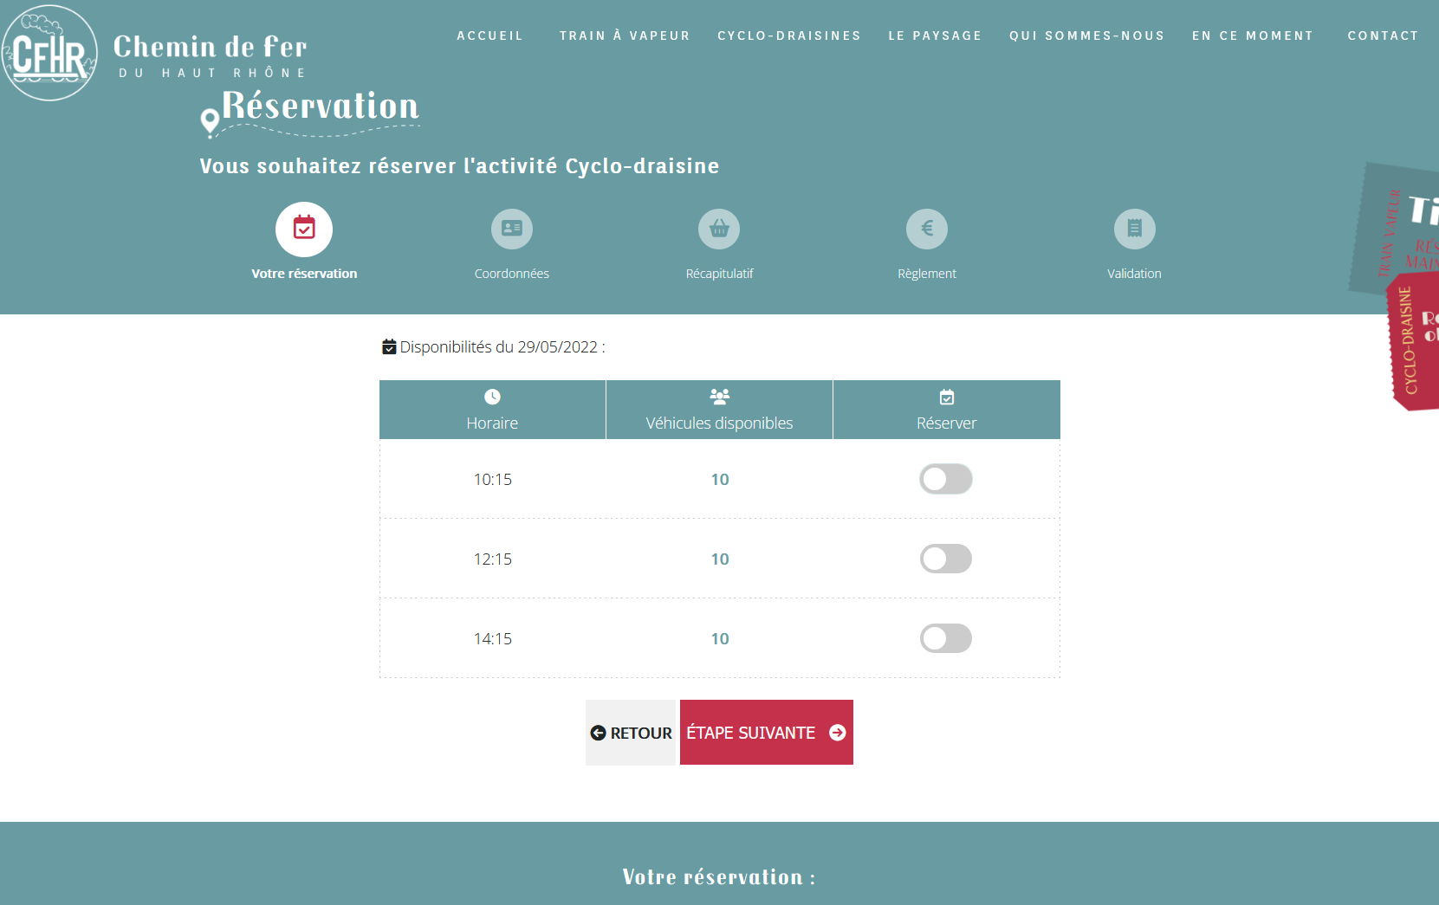This screenshot has height=905, width=1439.
Task: Open the Contact page from navigation
Action: (1383, 36)
